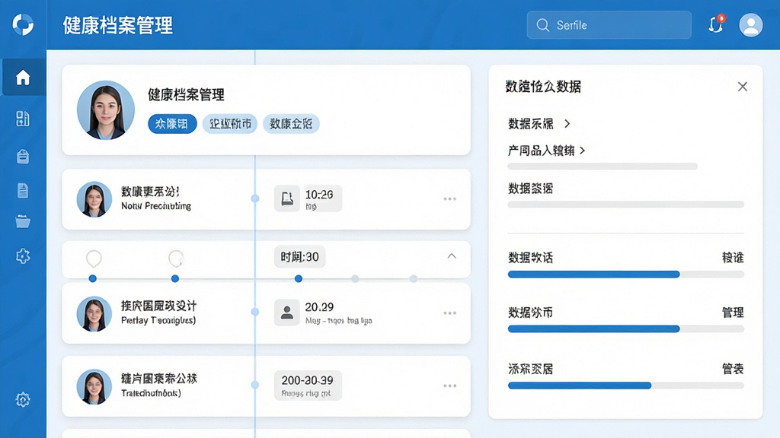Click the second speech bubble icon on timeline

point(176,259)
